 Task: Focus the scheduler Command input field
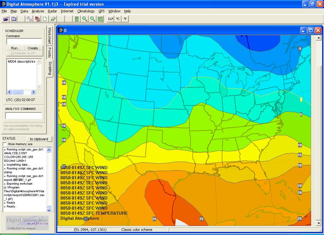pyautogui.click(x=24, y=41)
